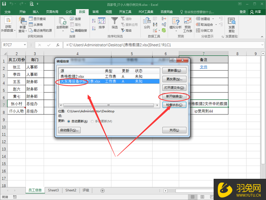Click the 告诉我您想要做什么 search box
266x200 pixels.
point(197,12)
